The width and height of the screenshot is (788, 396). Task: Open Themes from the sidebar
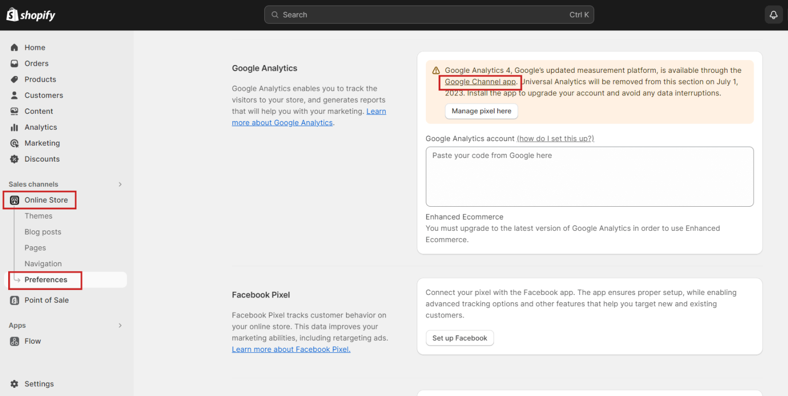(x=38, y=215)
